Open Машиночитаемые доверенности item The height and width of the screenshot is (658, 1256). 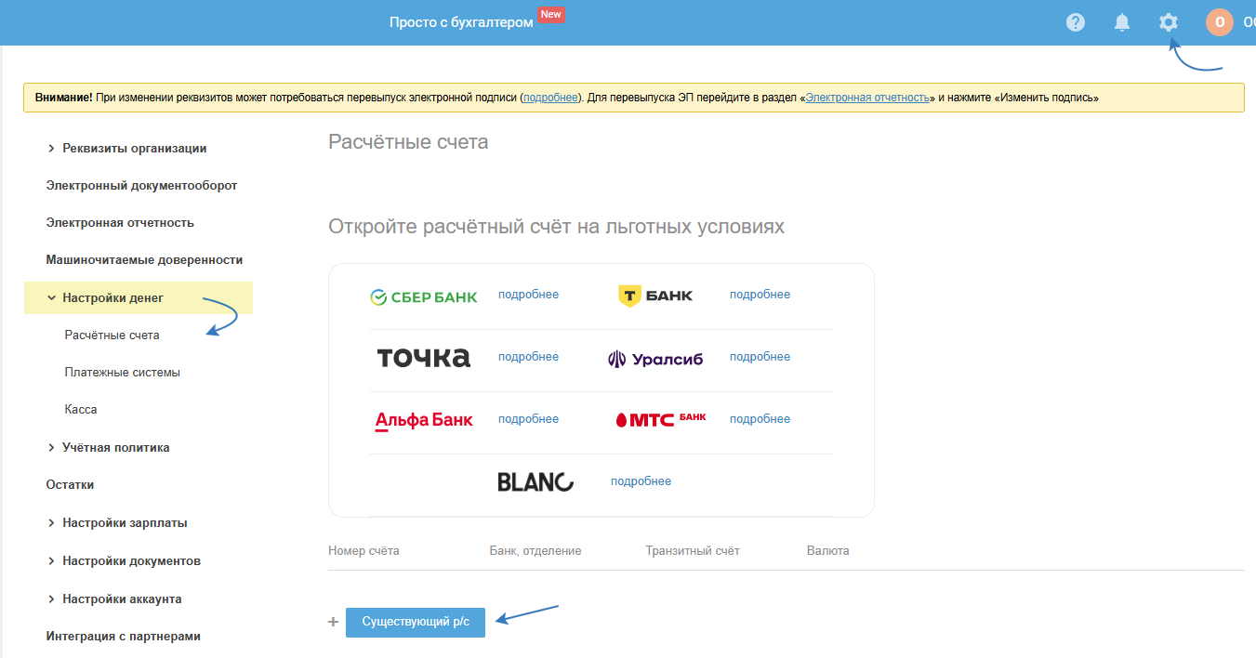pyautogui.click(x=144, y=259)
